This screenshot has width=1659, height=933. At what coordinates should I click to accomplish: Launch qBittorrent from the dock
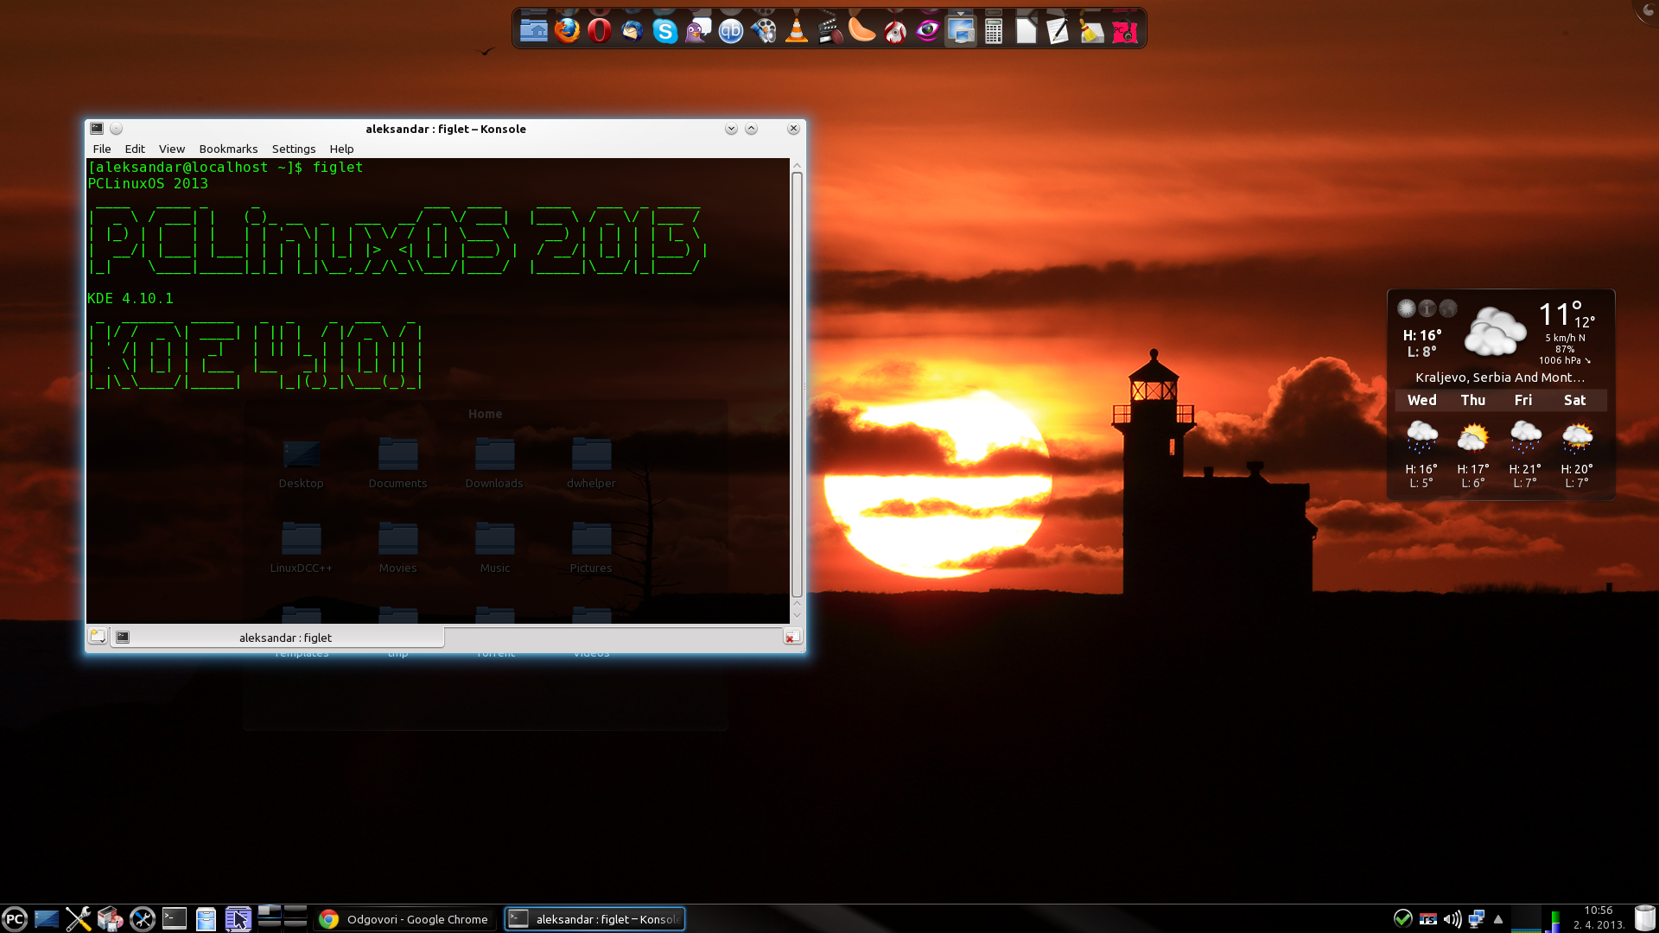[731, 32]
